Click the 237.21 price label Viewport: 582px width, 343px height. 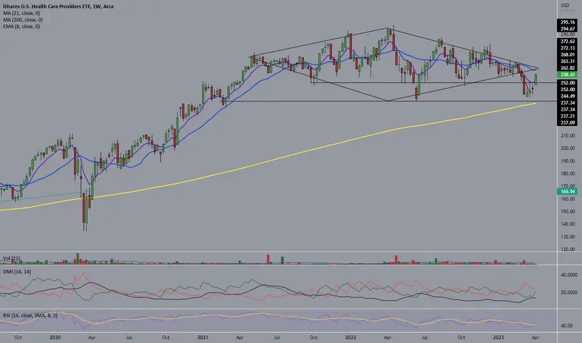click(x=567, y=117)
